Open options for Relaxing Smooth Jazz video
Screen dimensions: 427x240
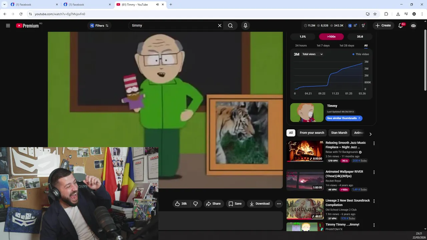374,143
